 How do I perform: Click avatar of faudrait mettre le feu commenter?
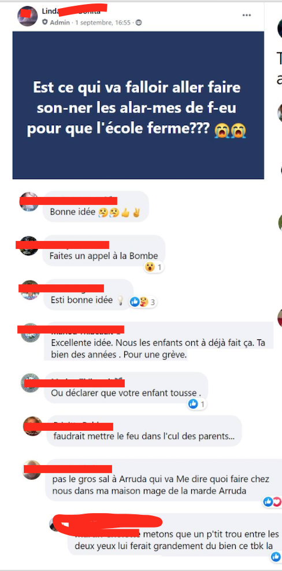click(33, 426)
